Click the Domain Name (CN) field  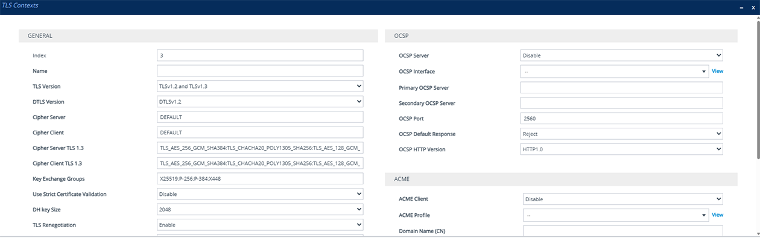click(x=623, y=231)
